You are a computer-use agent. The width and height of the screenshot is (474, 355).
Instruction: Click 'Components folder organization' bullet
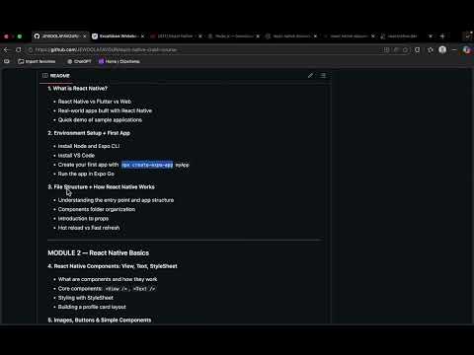click(x=97, y=209)
